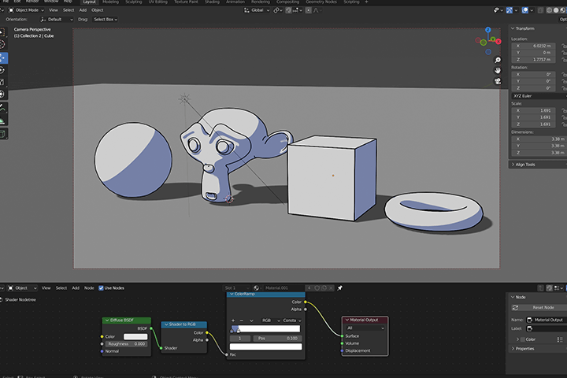
Task: Toggle viewport gizmos display
Action: pos(510,10)
